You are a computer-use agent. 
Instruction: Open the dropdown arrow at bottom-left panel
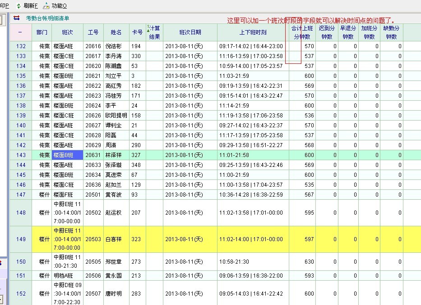pos(1,299)
